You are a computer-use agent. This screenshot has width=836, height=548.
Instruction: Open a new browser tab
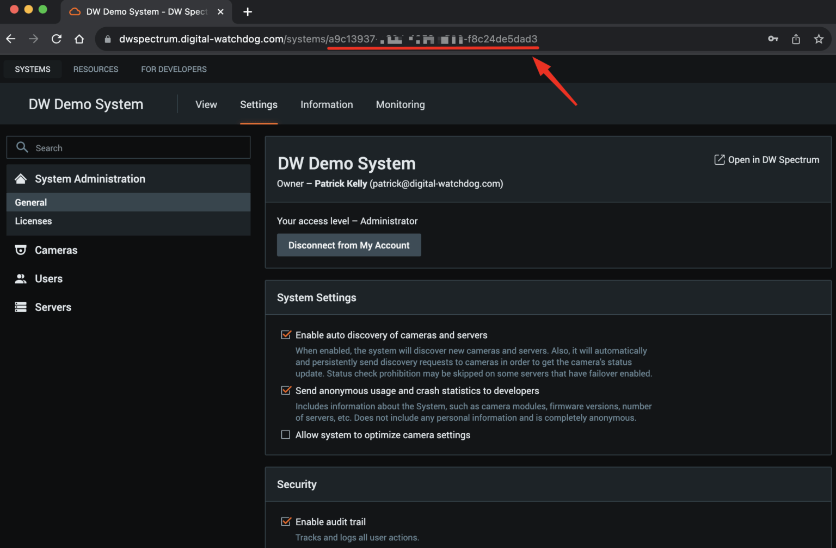coord(248,11)
